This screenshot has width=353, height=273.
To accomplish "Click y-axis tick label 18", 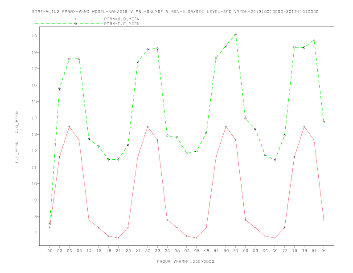I will (x=34, y=52).
